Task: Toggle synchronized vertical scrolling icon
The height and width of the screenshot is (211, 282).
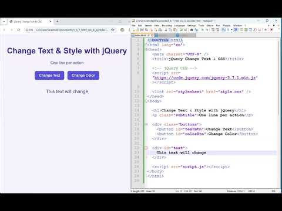Action: coord(213,30)
